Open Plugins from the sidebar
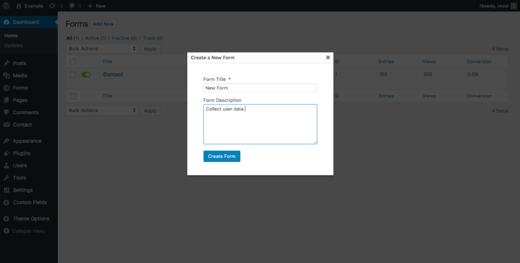Screen dimensions: 520x263 pos(21,153)
